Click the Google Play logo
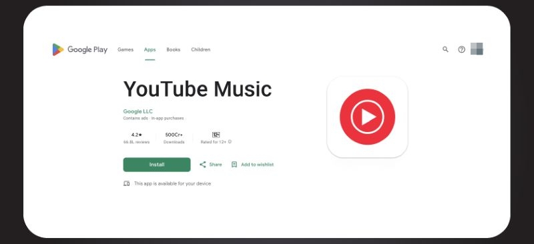Image resolution: width=534 pixels, height=244 pixels. tap(80, 50)
